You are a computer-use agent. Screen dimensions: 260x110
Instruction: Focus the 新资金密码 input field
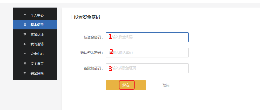[147, 37]
